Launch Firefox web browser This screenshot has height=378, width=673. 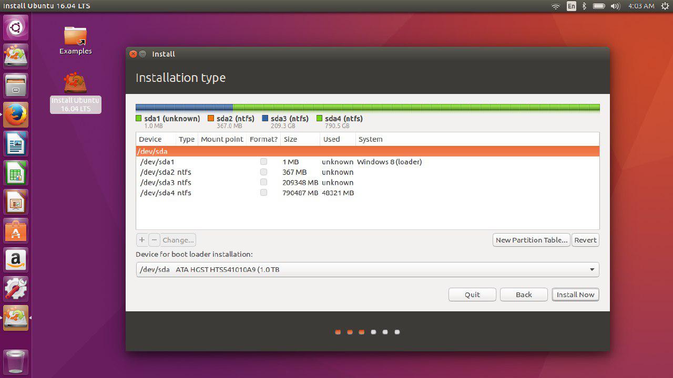tap(16, 114)
